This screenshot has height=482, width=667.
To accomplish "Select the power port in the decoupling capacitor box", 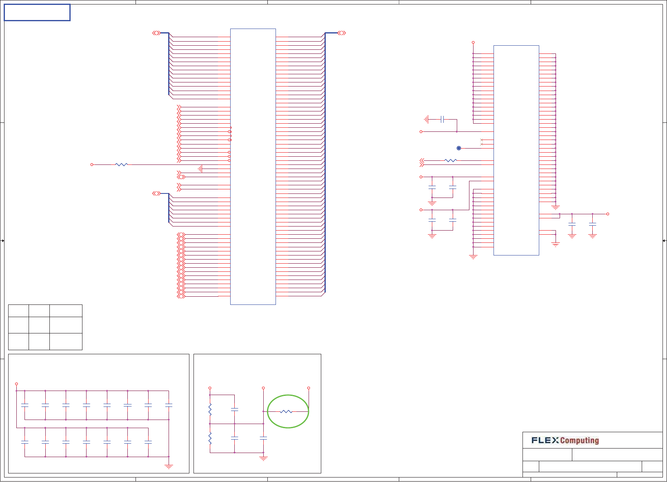I will [16, 384].
